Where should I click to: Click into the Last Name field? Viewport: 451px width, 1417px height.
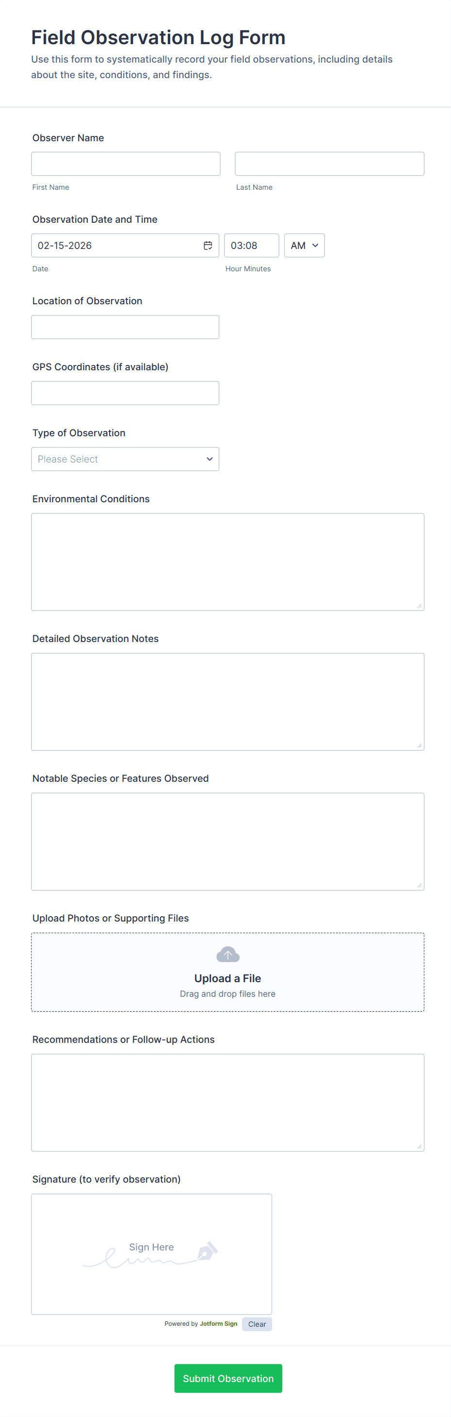click(x=329, y=164)
